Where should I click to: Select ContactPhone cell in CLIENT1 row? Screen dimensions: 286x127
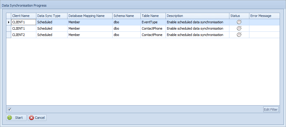pos(153,28)
